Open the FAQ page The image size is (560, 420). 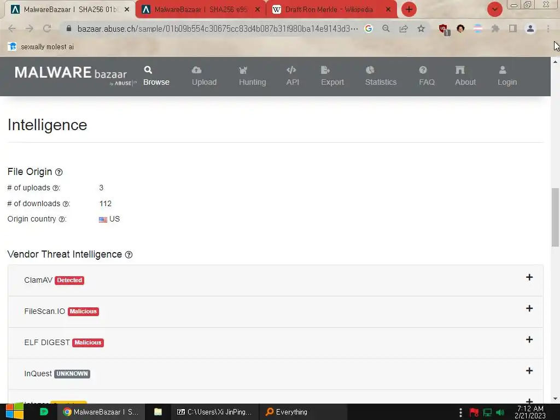point(427,76)
